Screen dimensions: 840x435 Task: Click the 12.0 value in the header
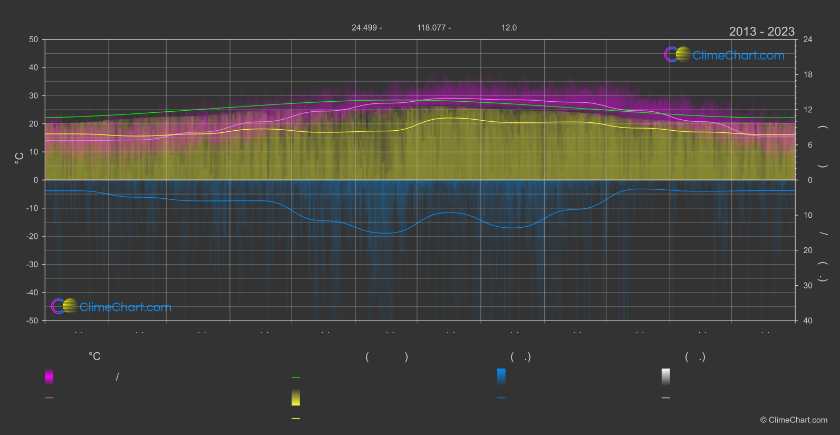509,27
